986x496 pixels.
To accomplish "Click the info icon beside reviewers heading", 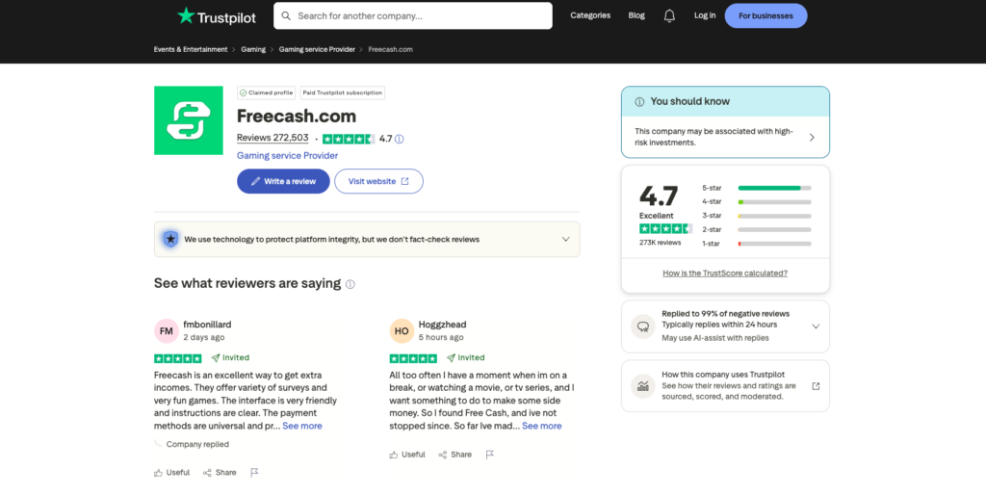I will click(350, 284).
